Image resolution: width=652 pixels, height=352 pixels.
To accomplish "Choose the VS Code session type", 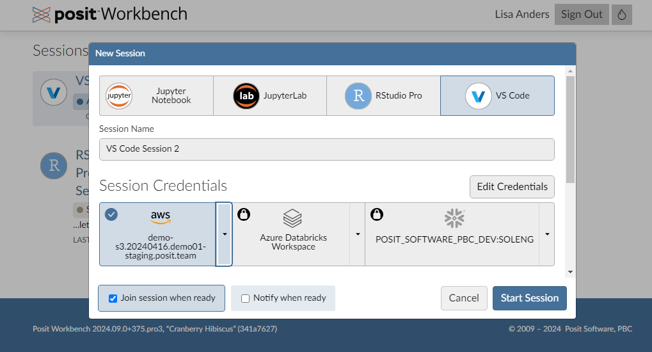I will click(x=497, y=95).
